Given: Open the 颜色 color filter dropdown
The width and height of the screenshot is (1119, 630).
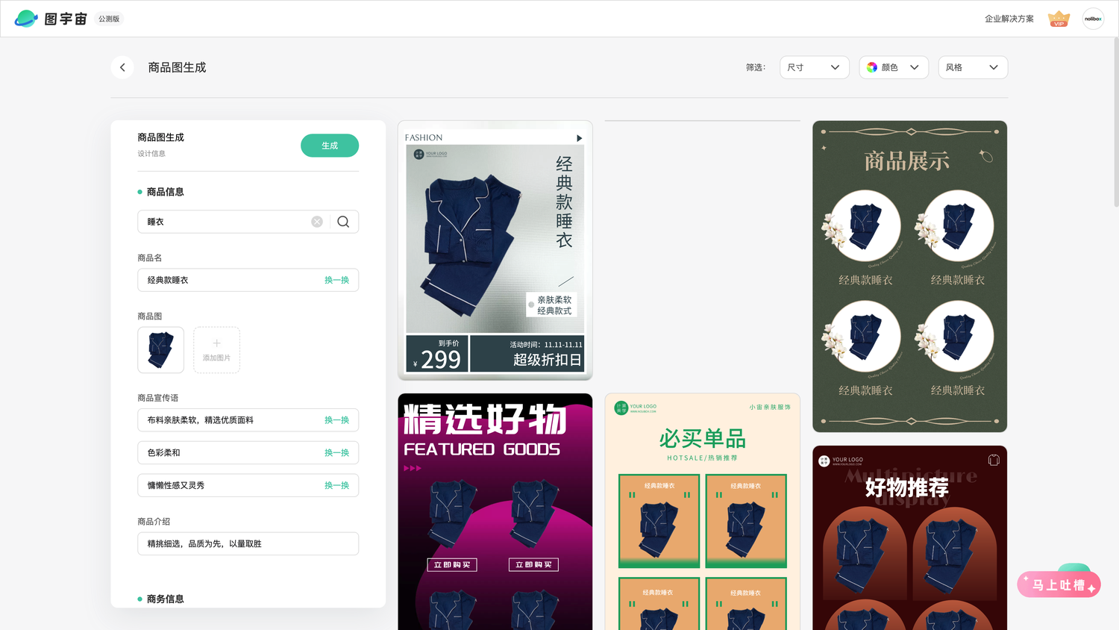Looking at the screenshot, I should click(894, 67).
